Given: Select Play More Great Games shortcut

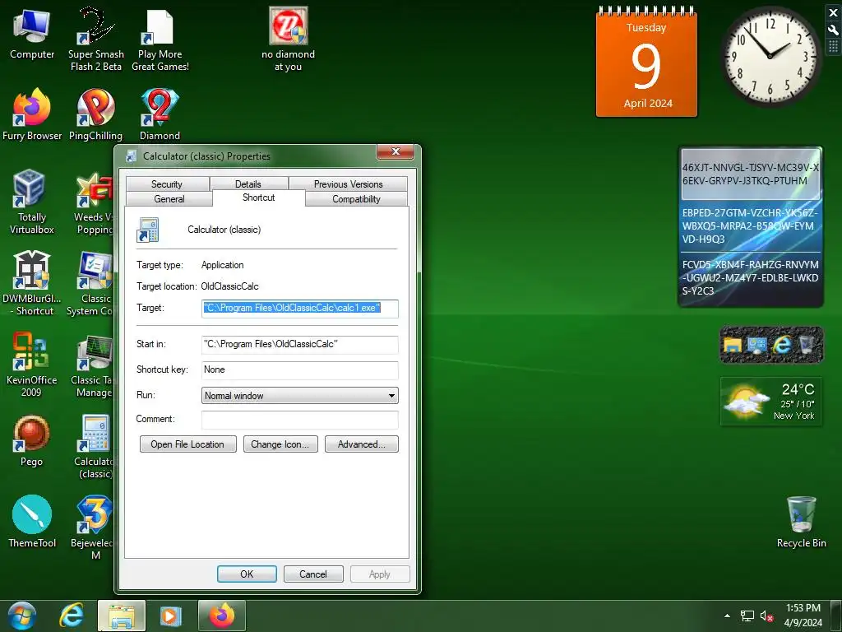Looking at the screenshot, I should (x=160, y=39).
